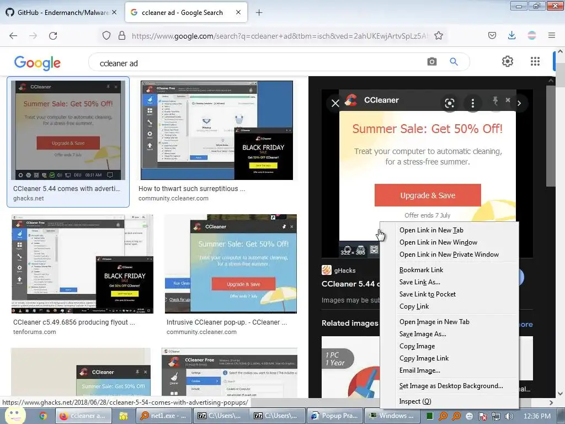This screenshot has width=565, height=424.
Task: Switch to the Firefox ccleaner taskbar button
Action: click(84, 416)
